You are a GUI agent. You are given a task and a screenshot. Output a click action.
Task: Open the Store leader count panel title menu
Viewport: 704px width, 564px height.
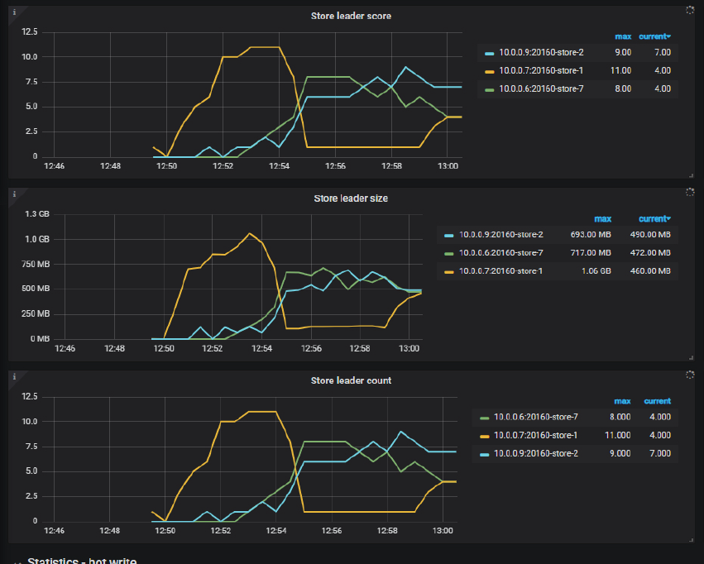[351, 380]
